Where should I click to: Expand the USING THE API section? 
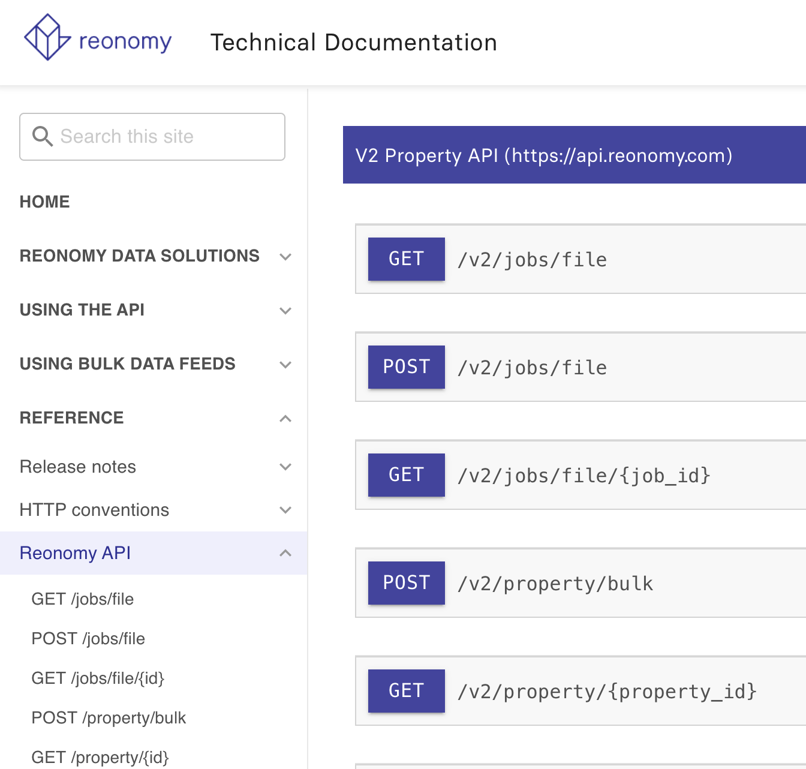pos(286,310)
